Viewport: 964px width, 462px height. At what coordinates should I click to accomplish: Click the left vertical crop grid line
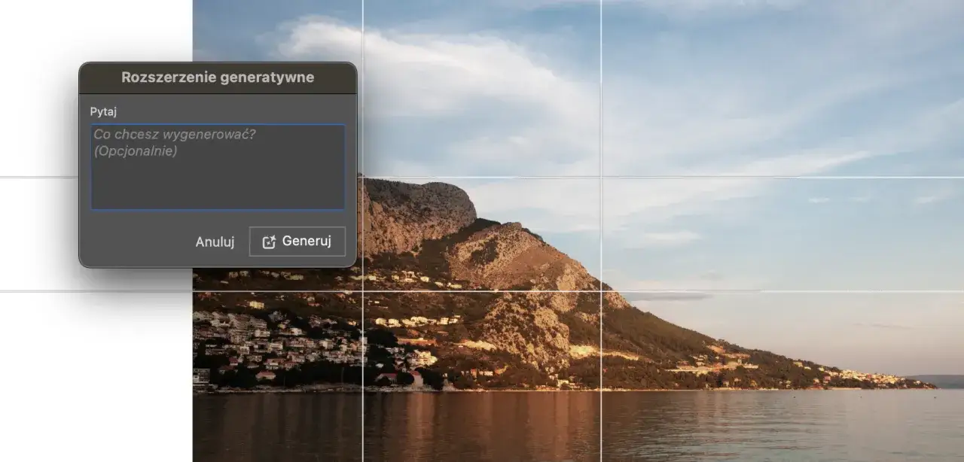pos(363,339)
